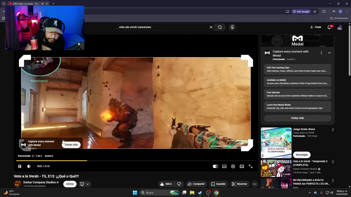The width and height of the screenshot is (351, 197).
Task: Open Learn How Medal Works card
Action: pos(298,106)
